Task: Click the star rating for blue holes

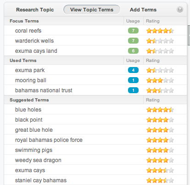Action: (160, 110)
